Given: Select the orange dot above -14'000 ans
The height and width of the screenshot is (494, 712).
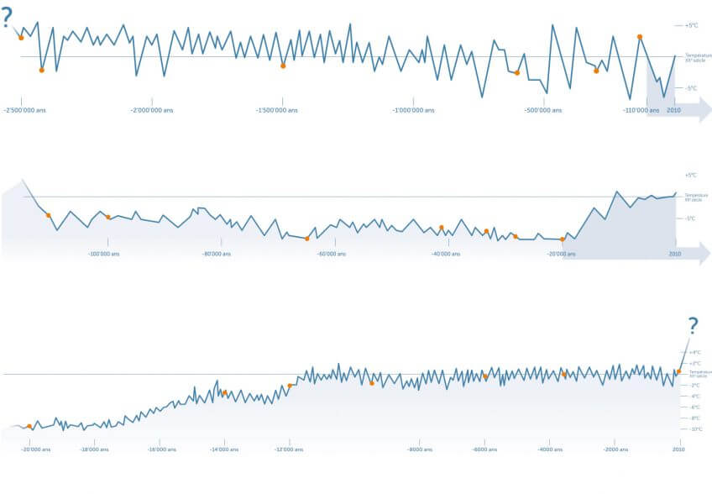Looking at the screenshot, I should [x=224, y=392].
